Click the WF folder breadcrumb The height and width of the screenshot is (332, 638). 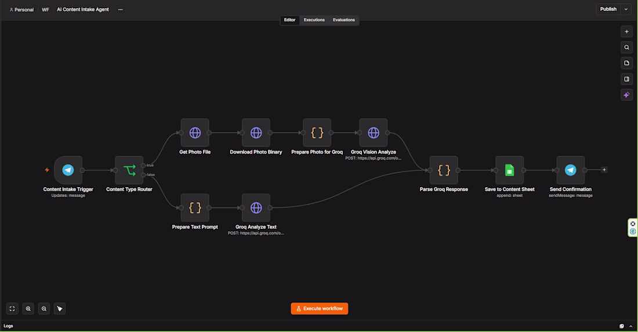point(45,10)
